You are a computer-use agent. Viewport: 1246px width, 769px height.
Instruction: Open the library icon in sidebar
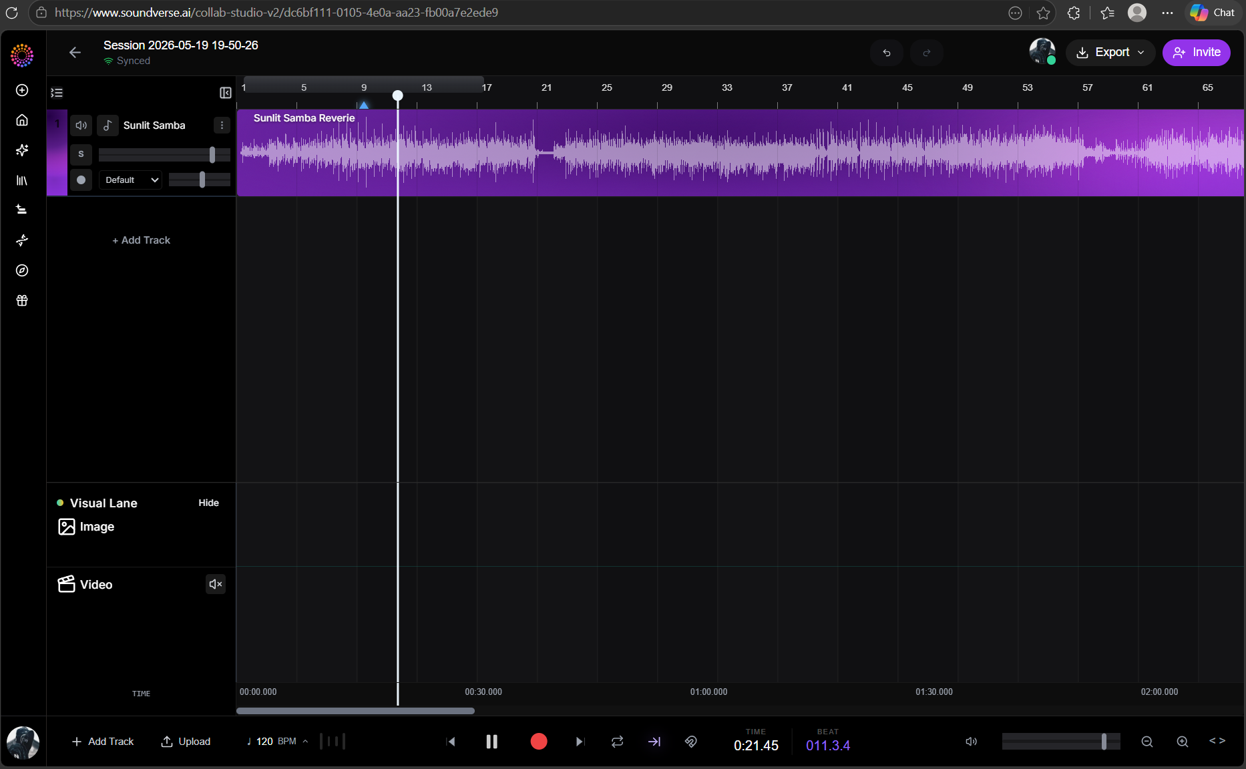click(x=22, y=180)
